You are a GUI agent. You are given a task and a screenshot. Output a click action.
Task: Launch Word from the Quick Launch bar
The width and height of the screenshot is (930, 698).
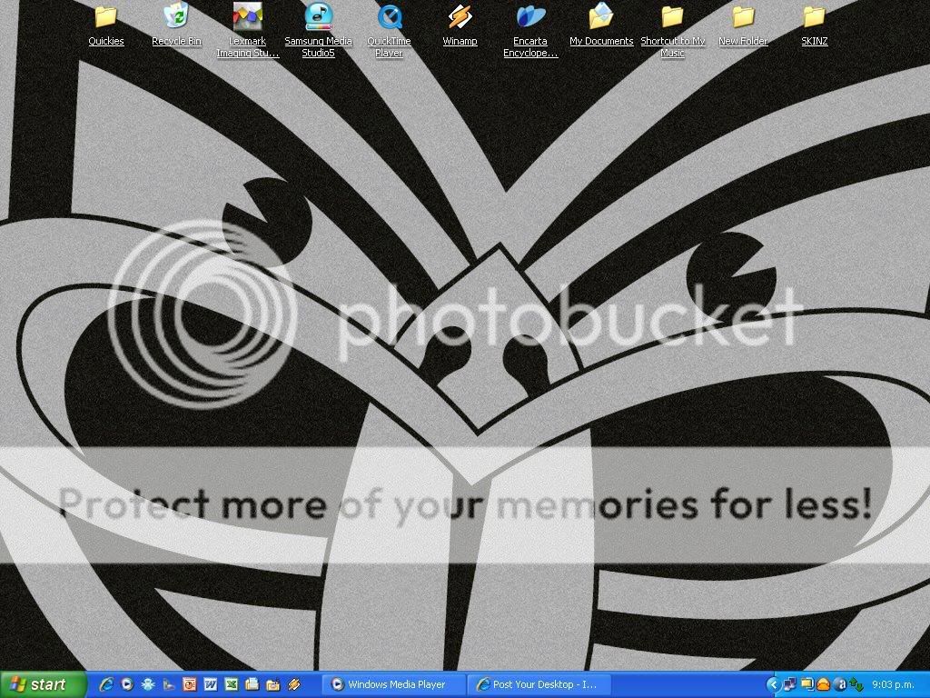pos(211,684)
